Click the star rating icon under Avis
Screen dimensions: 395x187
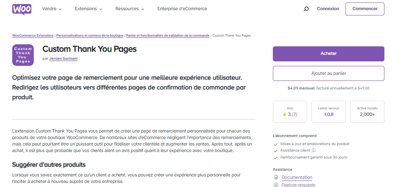coord(284,114)
